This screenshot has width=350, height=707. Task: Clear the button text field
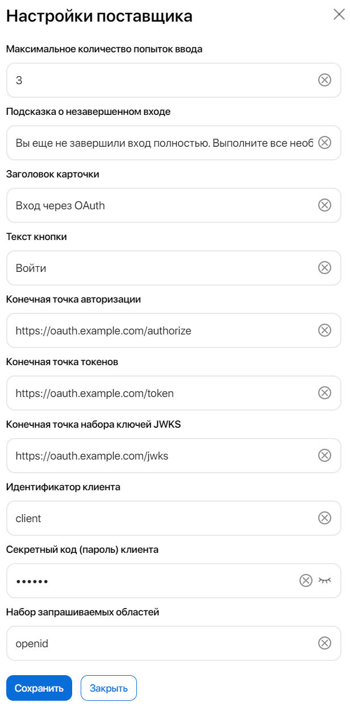325,268
